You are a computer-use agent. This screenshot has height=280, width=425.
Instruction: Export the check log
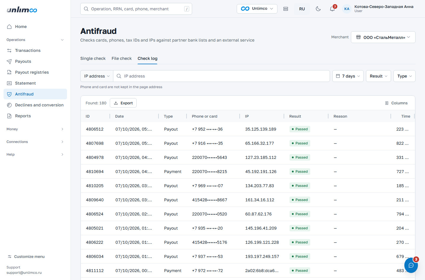tap(123, 103)
